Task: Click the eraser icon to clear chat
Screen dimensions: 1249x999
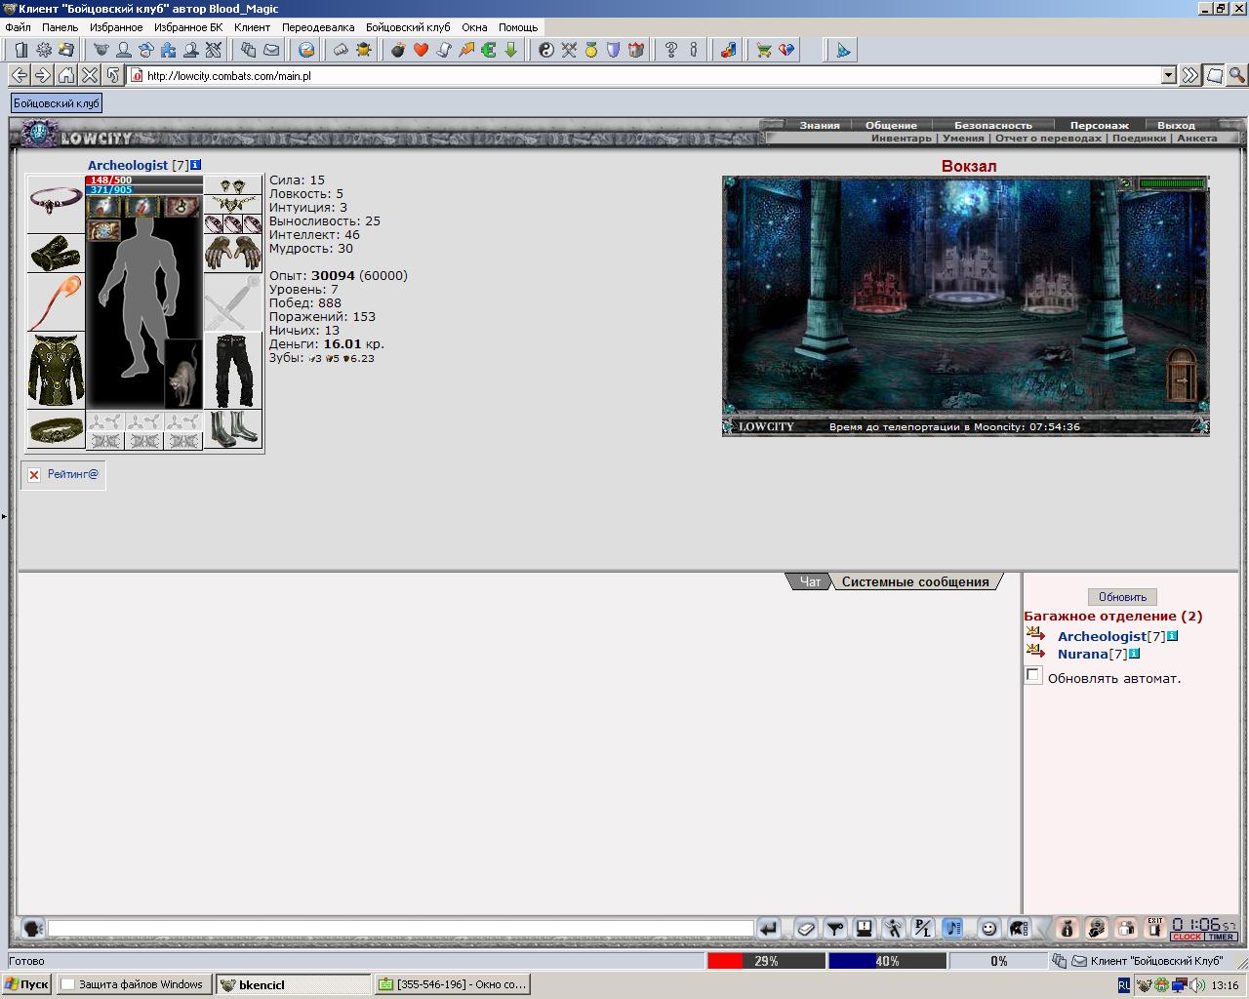Action: 805,928
